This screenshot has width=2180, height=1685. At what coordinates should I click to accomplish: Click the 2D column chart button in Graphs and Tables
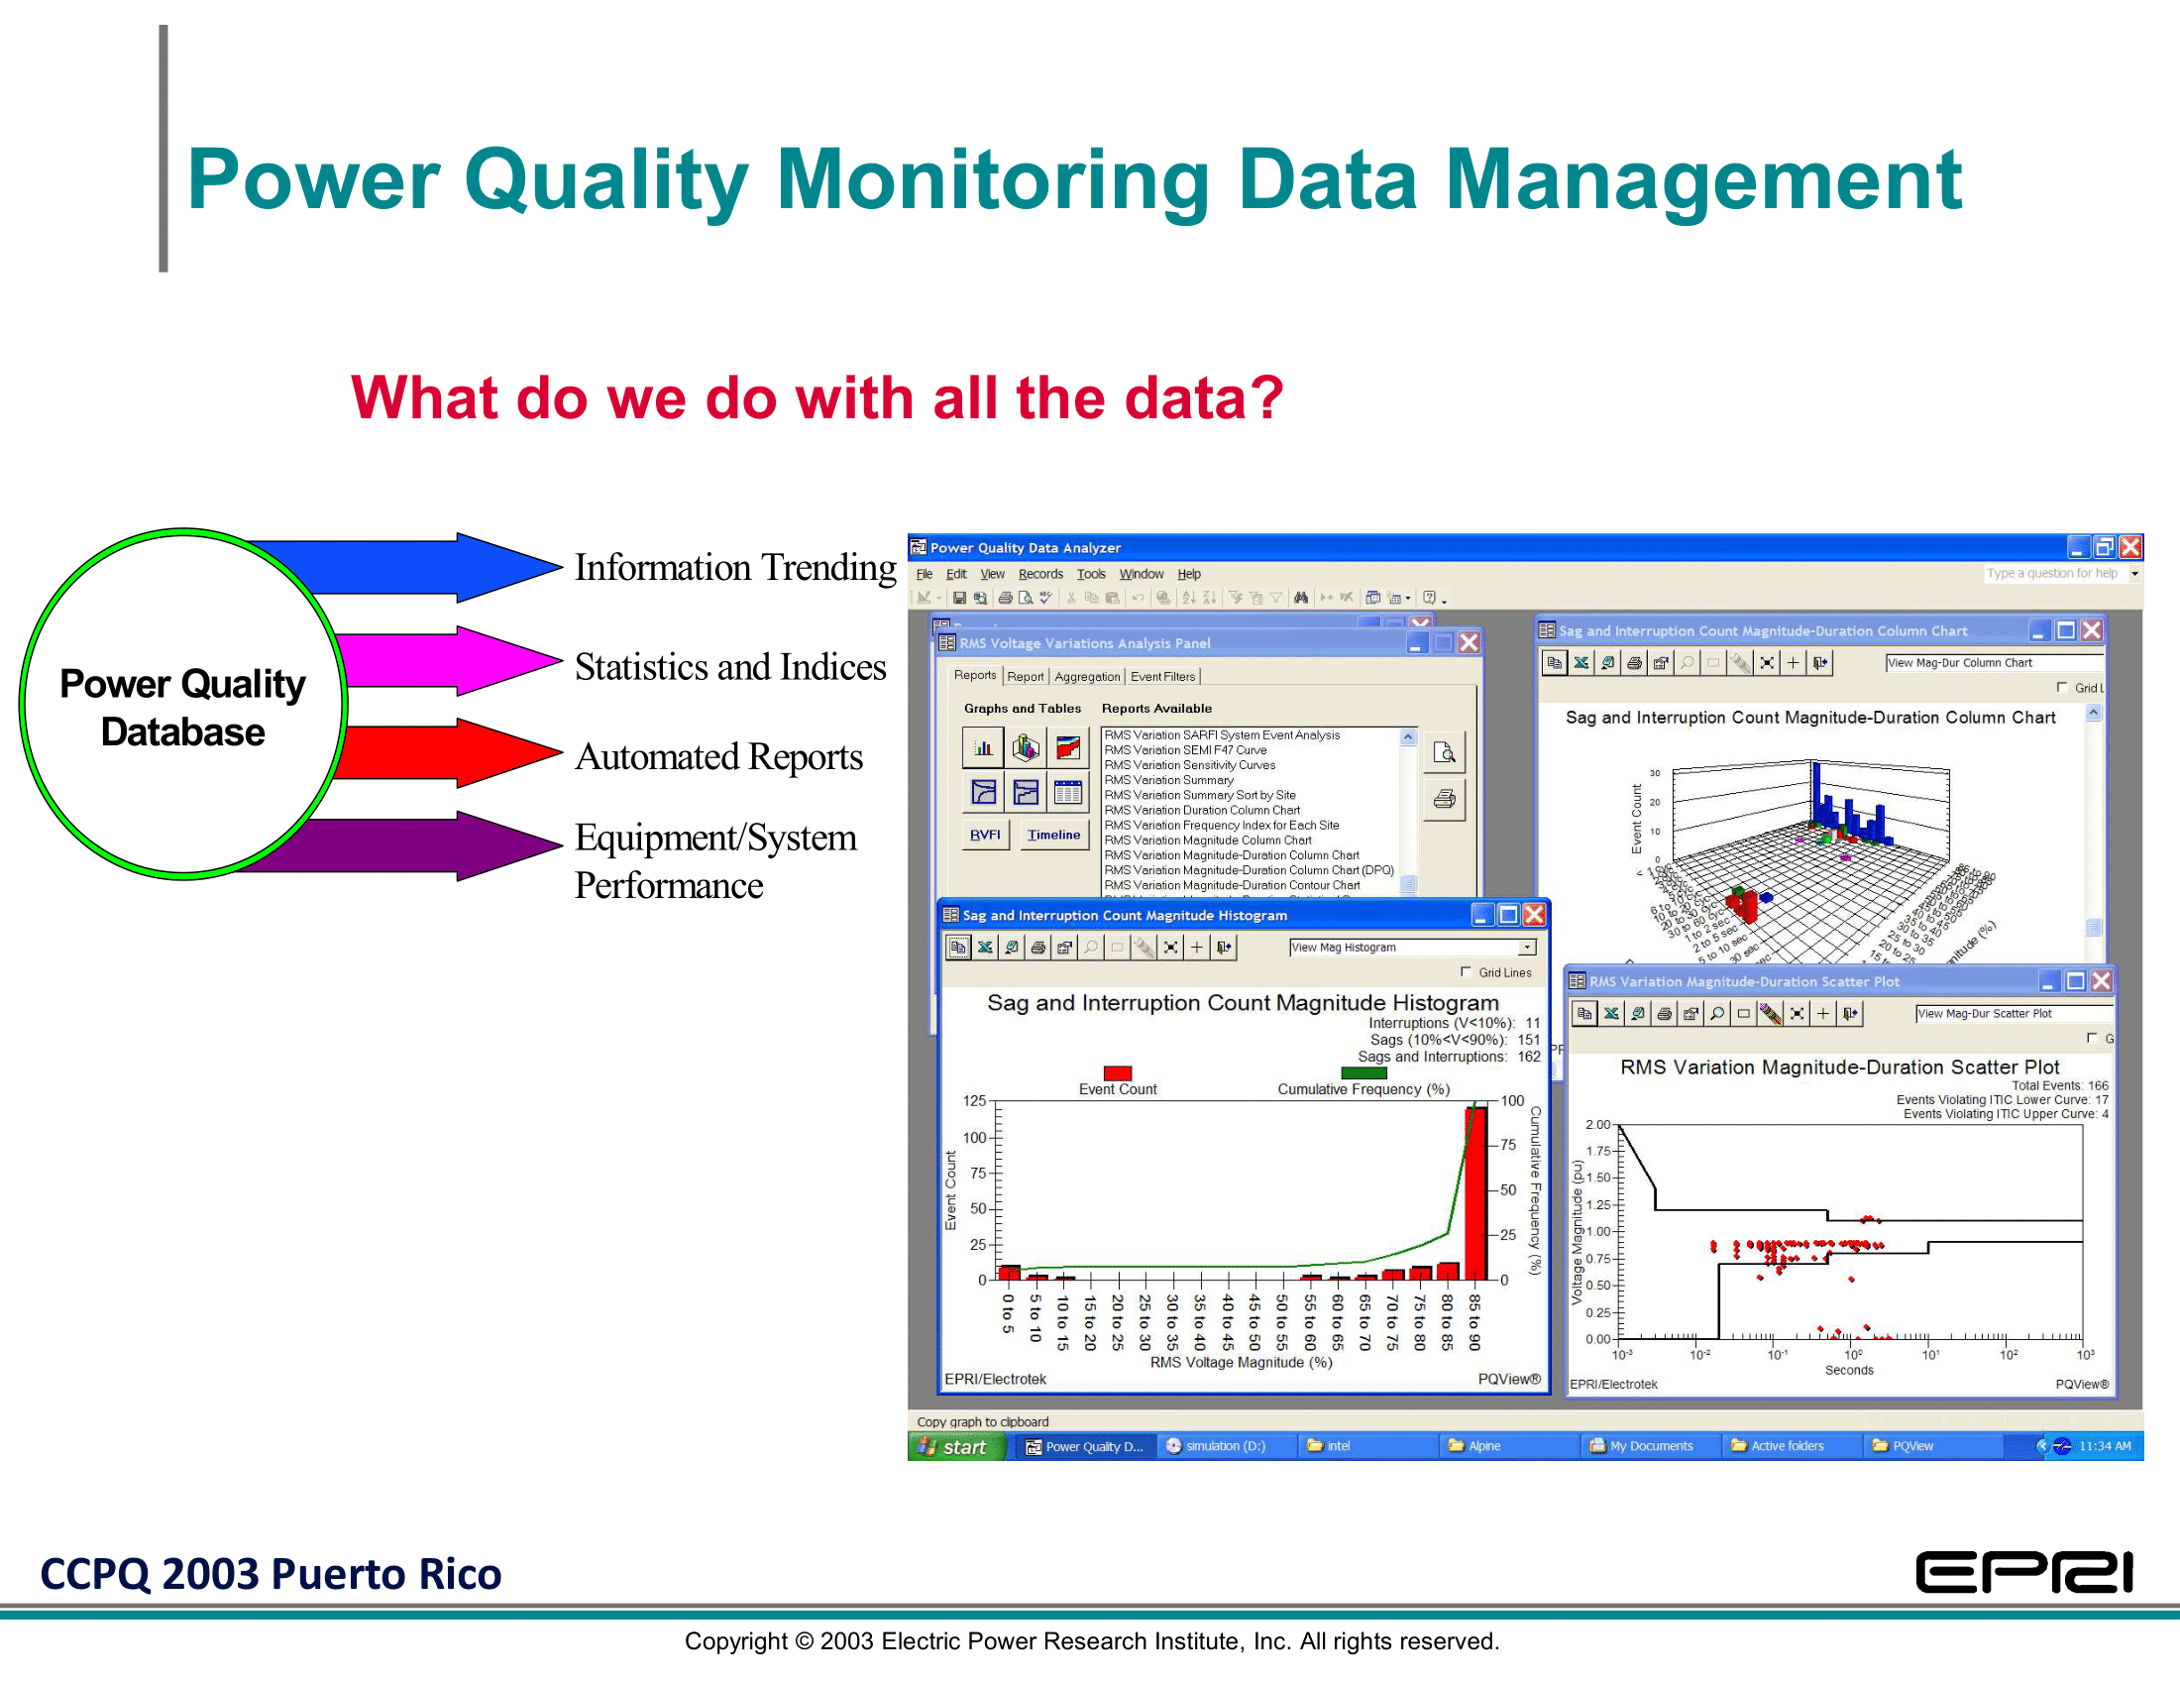coord(982,747)
